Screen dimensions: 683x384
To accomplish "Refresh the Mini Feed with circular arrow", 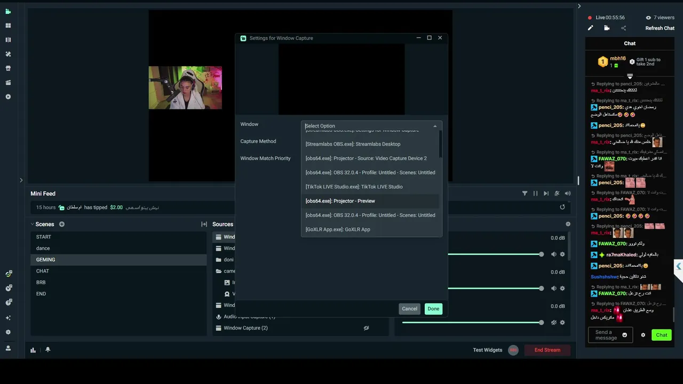I will click(562, 207).
